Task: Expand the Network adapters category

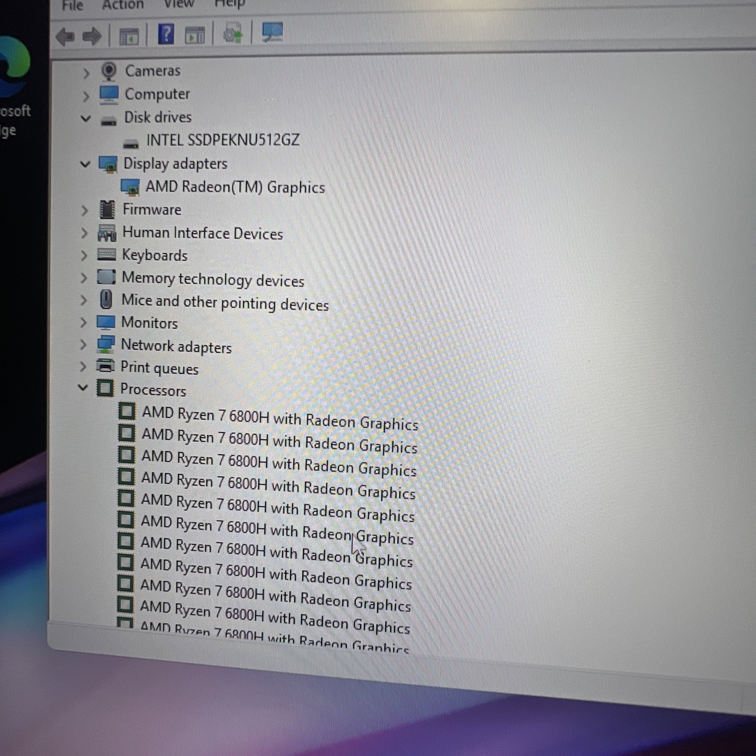Action: [83, 345]
